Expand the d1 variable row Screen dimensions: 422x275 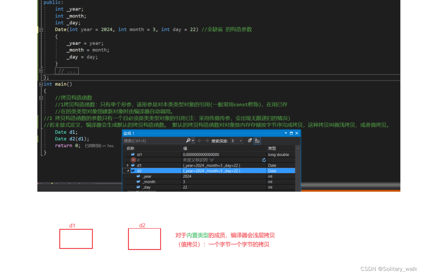click(128, 165)
